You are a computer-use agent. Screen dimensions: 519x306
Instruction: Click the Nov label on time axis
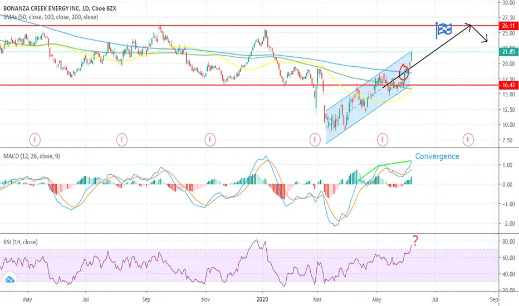pyautogui.click(x=205, y=299)
